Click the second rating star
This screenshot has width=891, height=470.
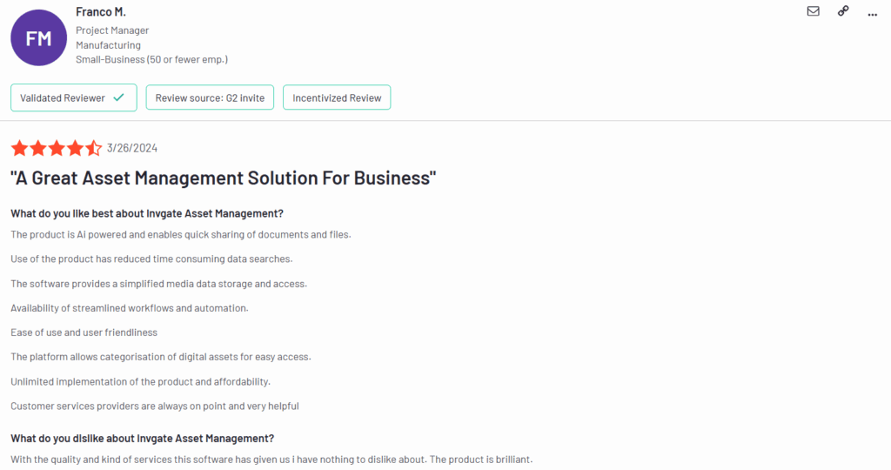[38, 148]
